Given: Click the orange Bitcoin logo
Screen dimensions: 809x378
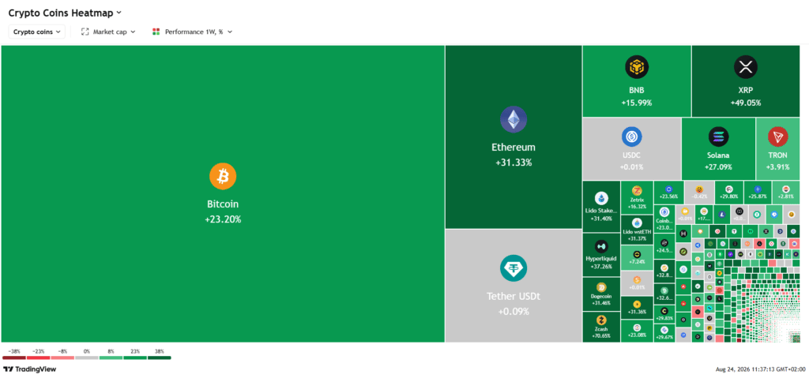Looking at the screenshot, I should coord(222,176).
